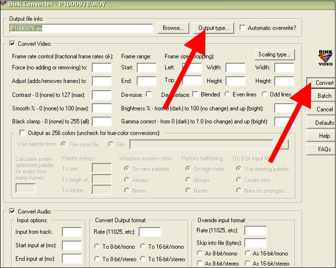Click the Adjust frames field

click(x=102, y=81)
